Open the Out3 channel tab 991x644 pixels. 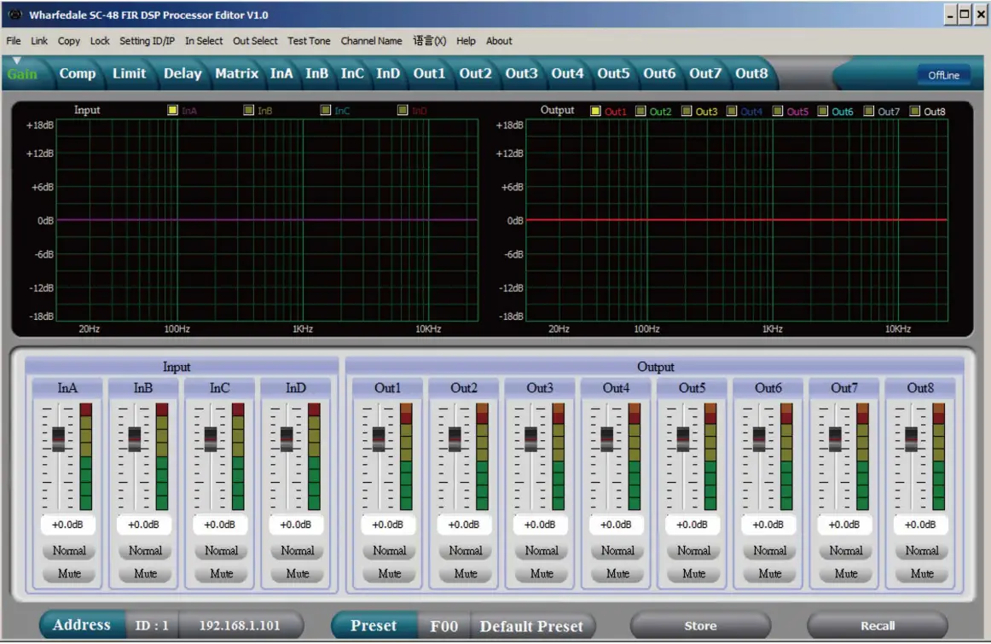click(x=521, y=73)
